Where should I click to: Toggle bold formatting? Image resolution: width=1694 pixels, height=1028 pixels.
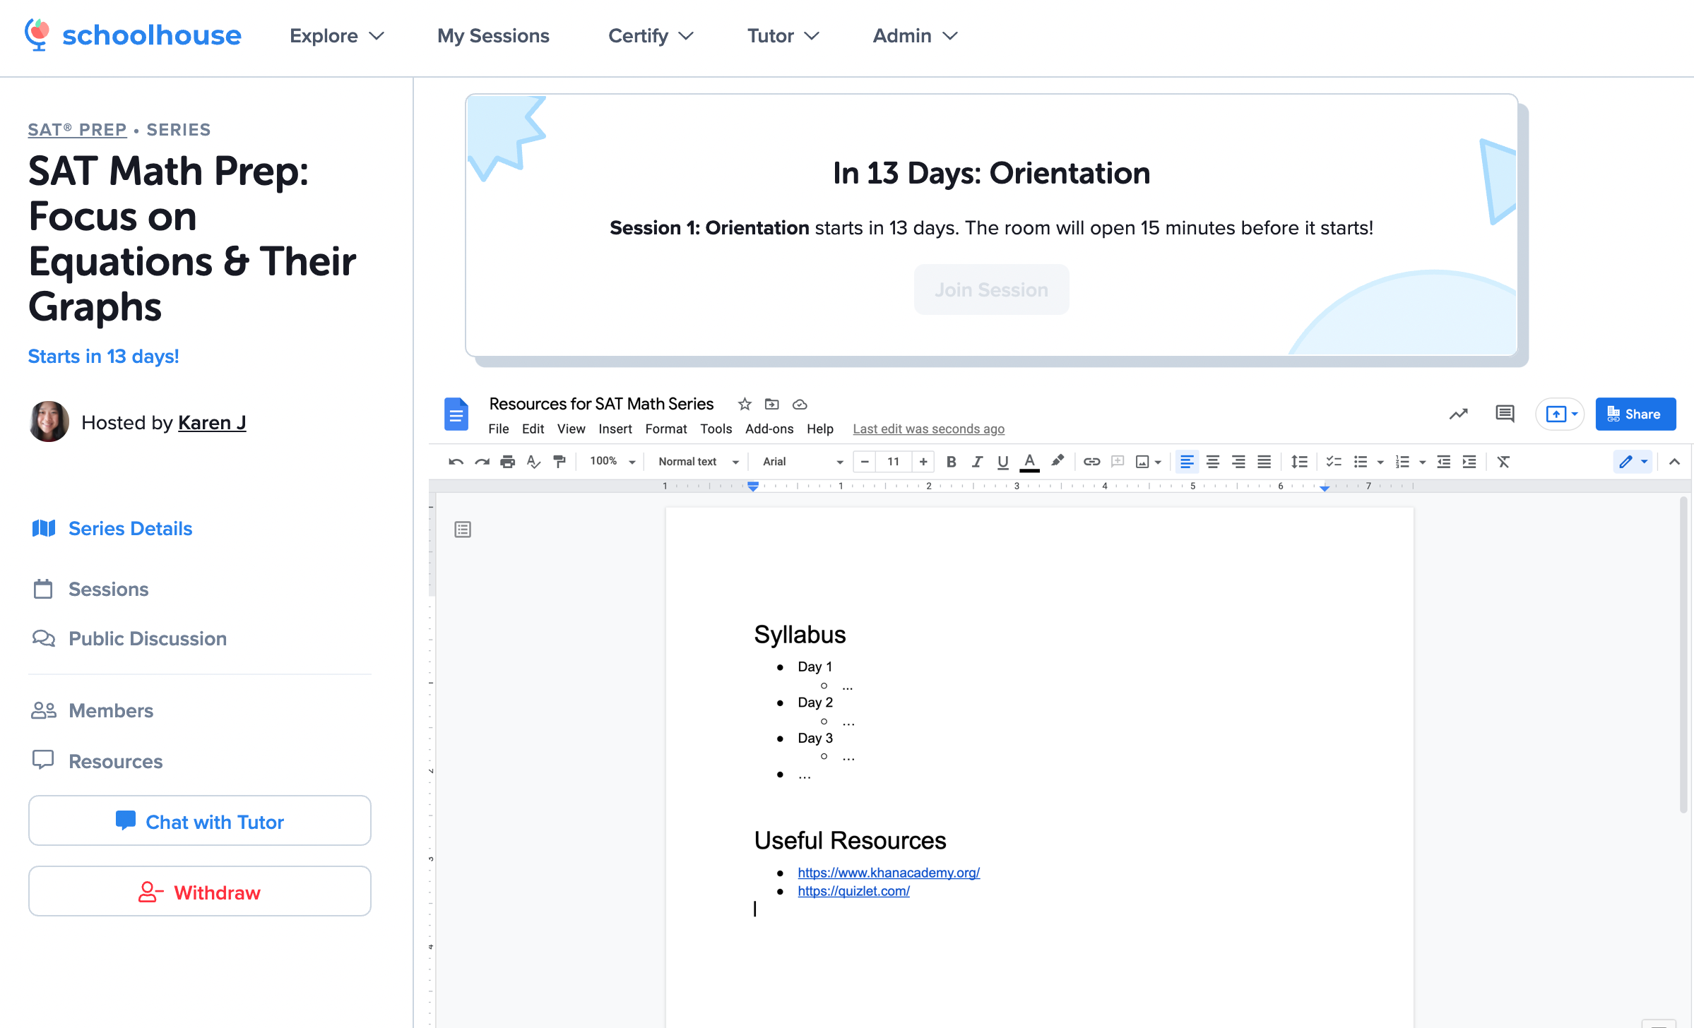coord(951,462)
